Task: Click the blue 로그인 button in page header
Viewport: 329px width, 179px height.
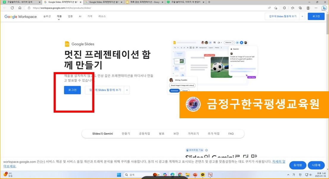Action: (316, 16)
